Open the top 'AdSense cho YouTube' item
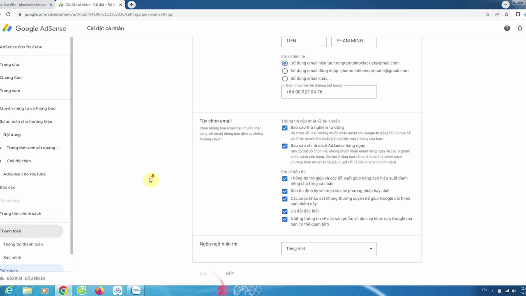Image resolution: width=526 pixels, height=296 pixels. pyautogui.click(x=21, y=47)
